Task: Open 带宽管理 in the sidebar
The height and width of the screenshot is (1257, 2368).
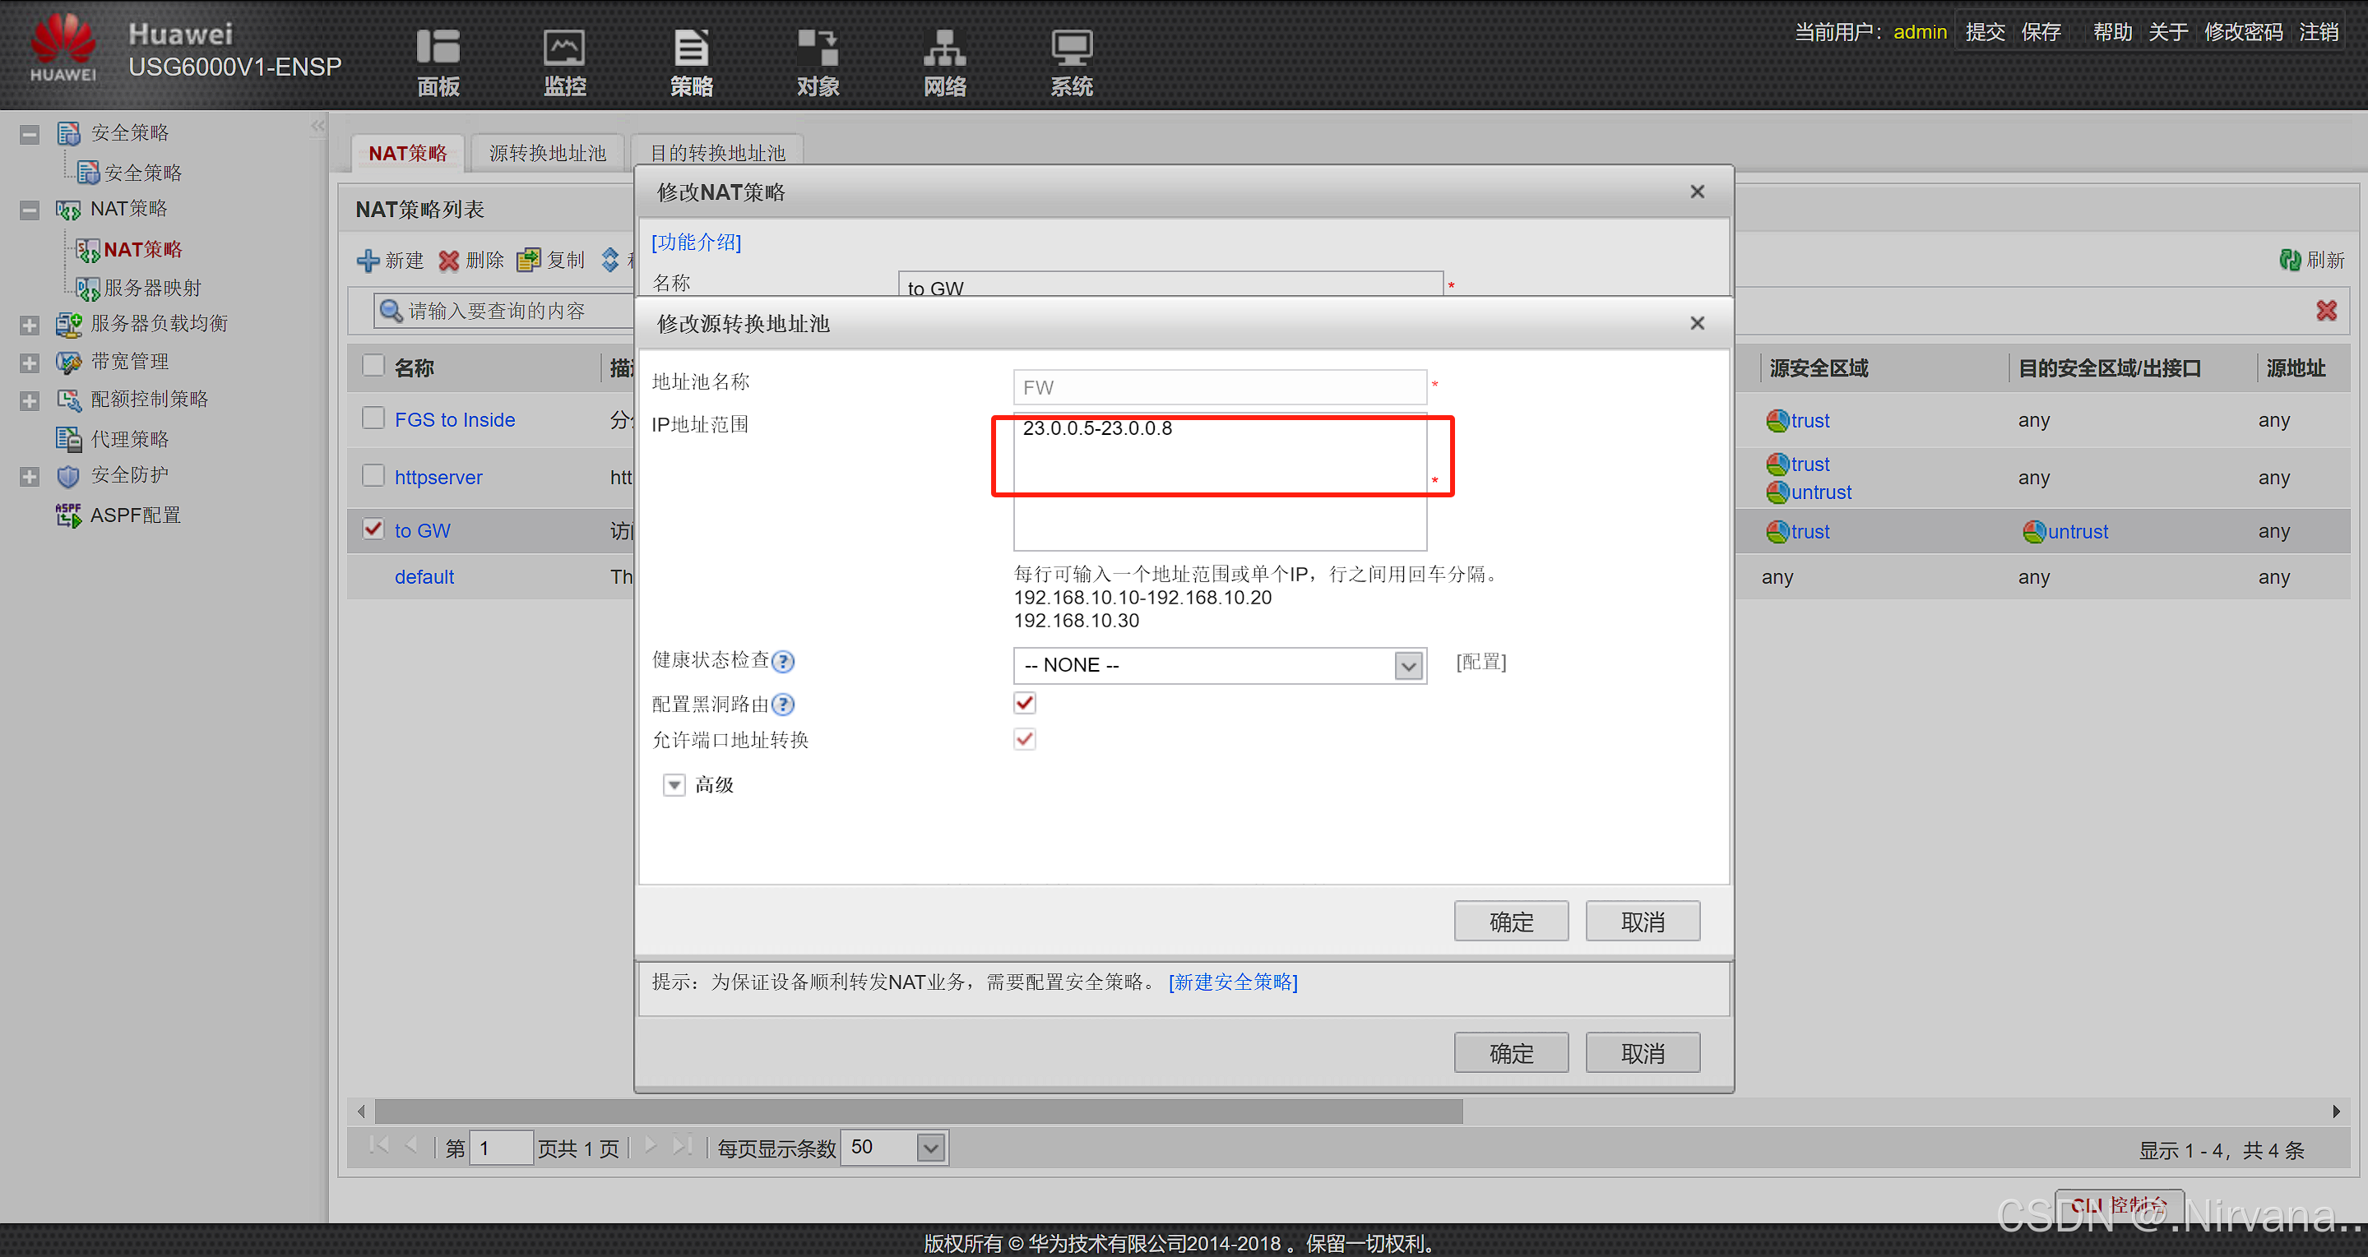Action: point(130,362)
